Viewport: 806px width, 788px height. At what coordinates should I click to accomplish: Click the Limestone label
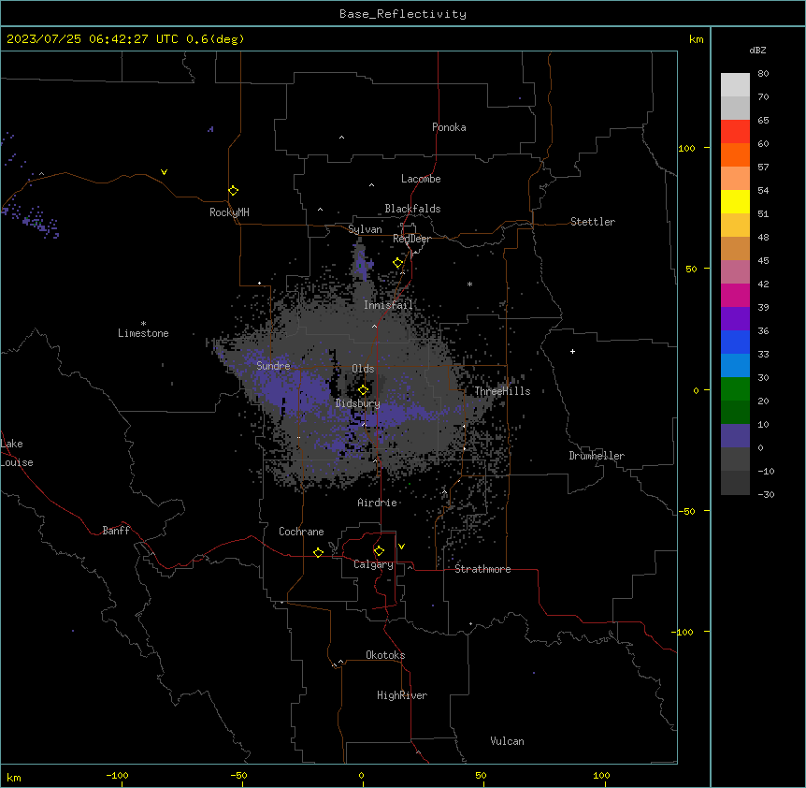(x=143, y=333)
